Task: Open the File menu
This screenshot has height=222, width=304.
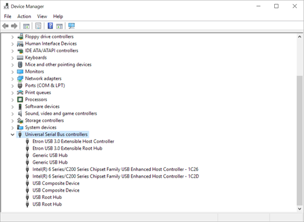Action: 8,16
